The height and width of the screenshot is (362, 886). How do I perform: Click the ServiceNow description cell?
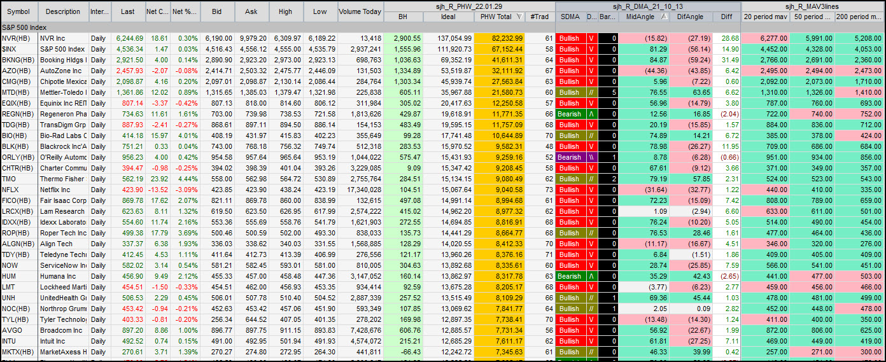(63, 266)
